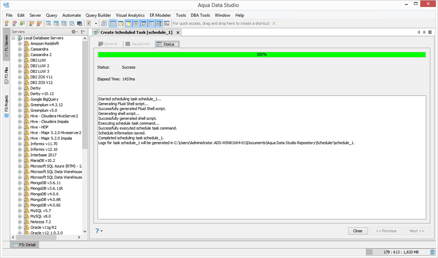Open the Query Builder menu
Image resolution: width=438 pixels, height=258 pixels.
click(98, 15)
